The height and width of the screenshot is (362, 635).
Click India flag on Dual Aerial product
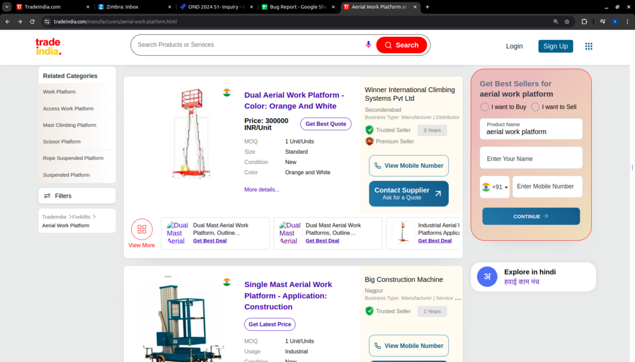pos(227,93)
